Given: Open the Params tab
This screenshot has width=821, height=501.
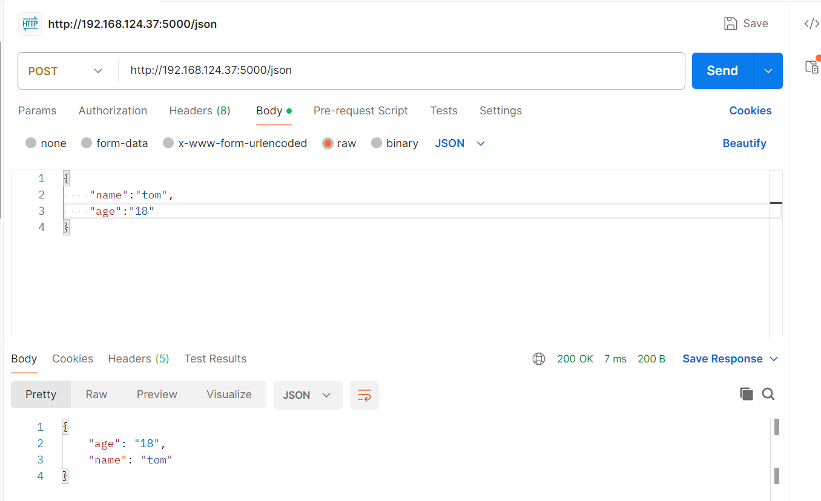Looking at the screenshot, I should click(x=38, y=111).
